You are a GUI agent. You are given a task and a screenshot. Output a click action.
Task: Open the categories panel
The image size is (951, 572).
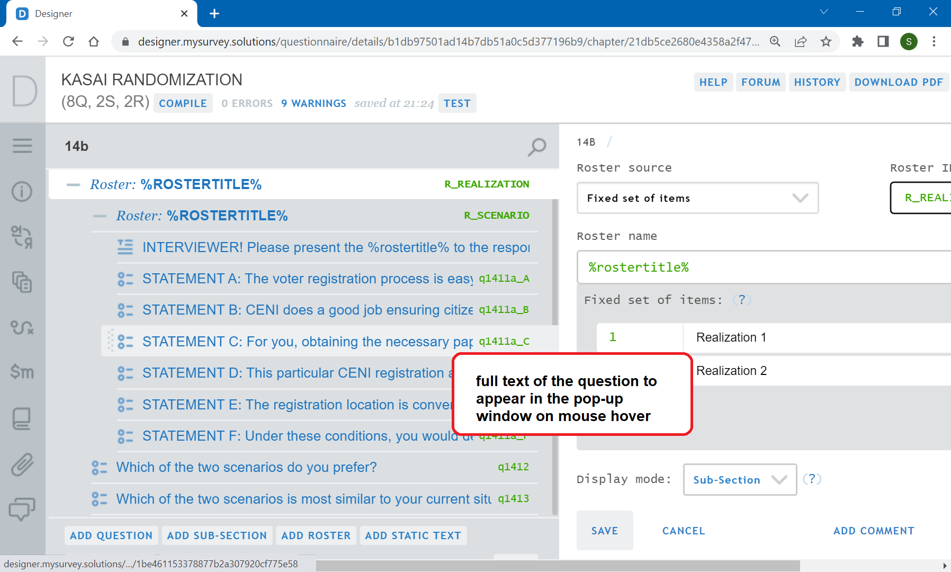22,283
